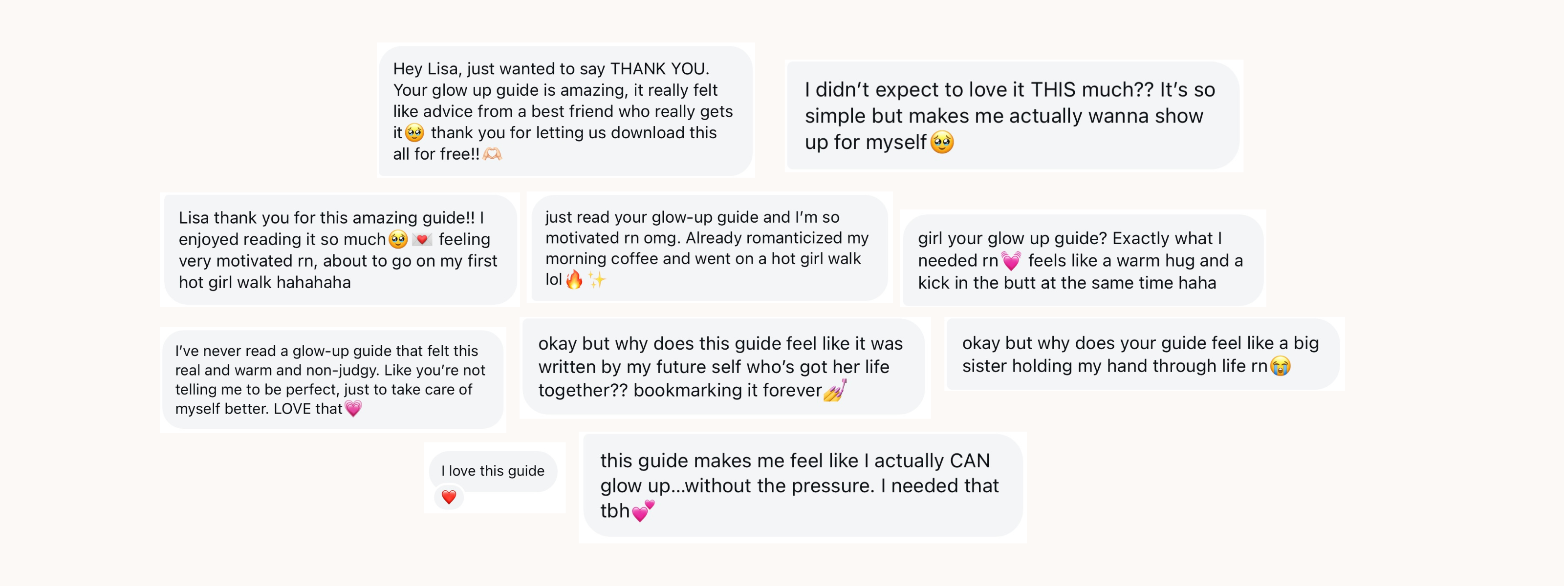The width and height of the screenshot is (1564, 586).
Task: Select the 'I didn't expect to love it' message
Action: click(x=1012, y=115)
